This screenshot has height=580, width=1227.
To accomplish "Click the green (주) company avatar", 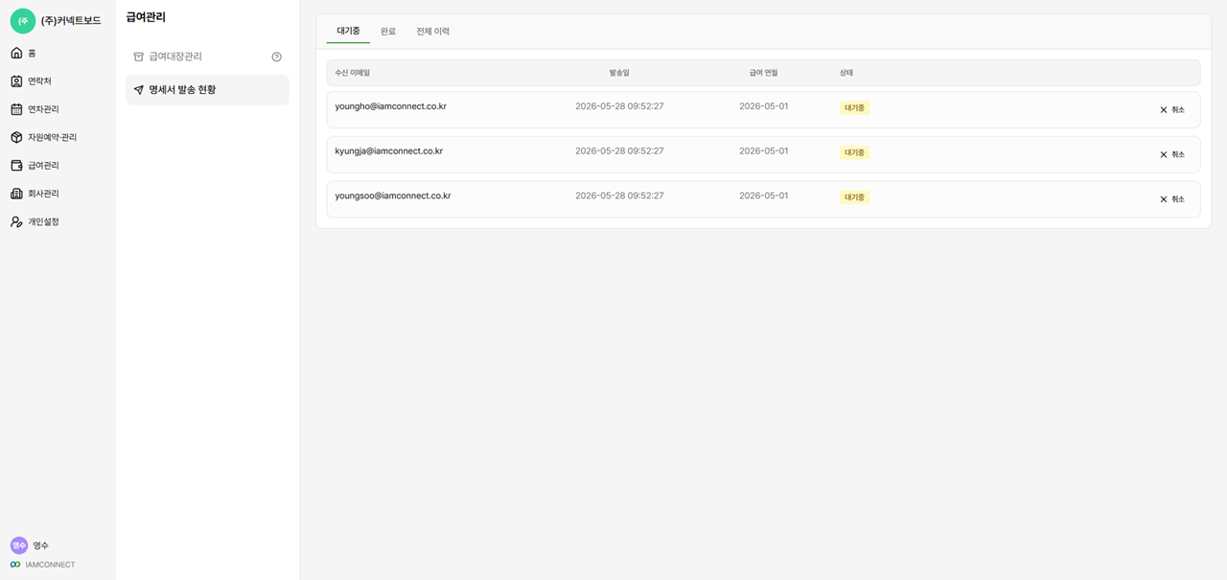I will (23, 20).
